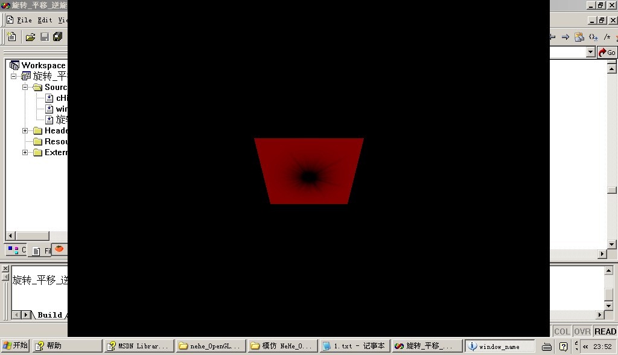This screenshot has height=355, width=618.
Task: Switch to 帮助 taskbar window
Action: pos(67,346)
